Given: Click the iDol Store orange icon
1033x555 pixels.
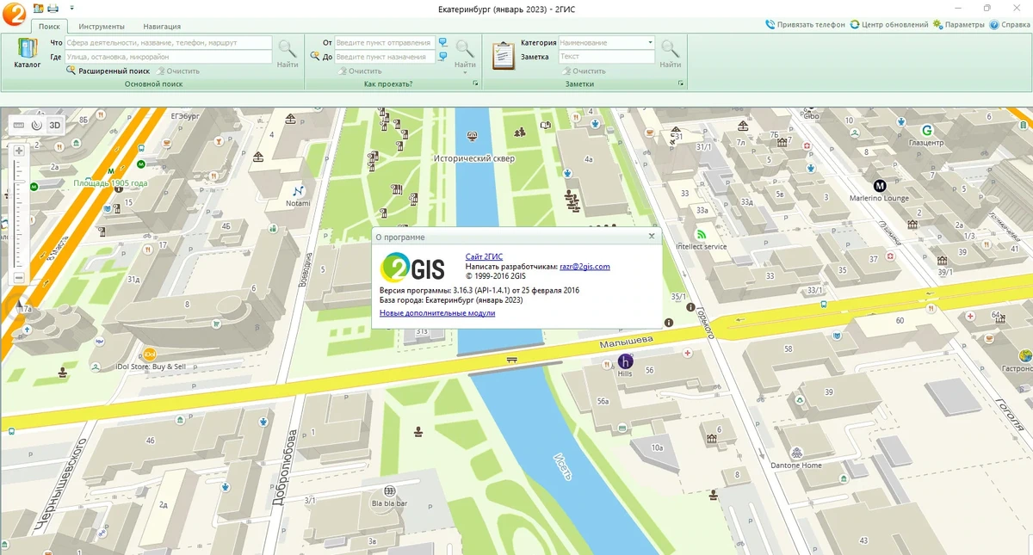Looking at the screenshot, I should click(x=149, y=354).
